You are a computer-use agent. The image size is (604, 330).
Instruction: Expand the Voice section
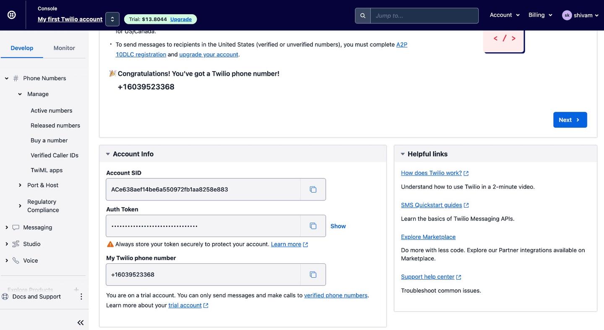[x=6, y=260]
